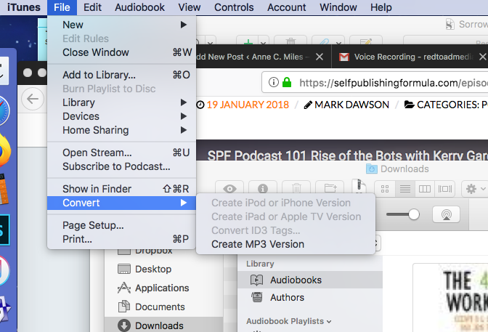Expand the Library submenu
This screenshot has height=332, width=488.
click(121, 102)
